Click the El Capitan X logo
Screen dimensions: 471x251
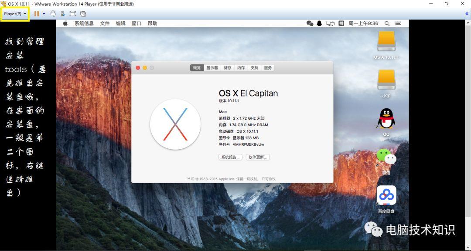[175, 124]
